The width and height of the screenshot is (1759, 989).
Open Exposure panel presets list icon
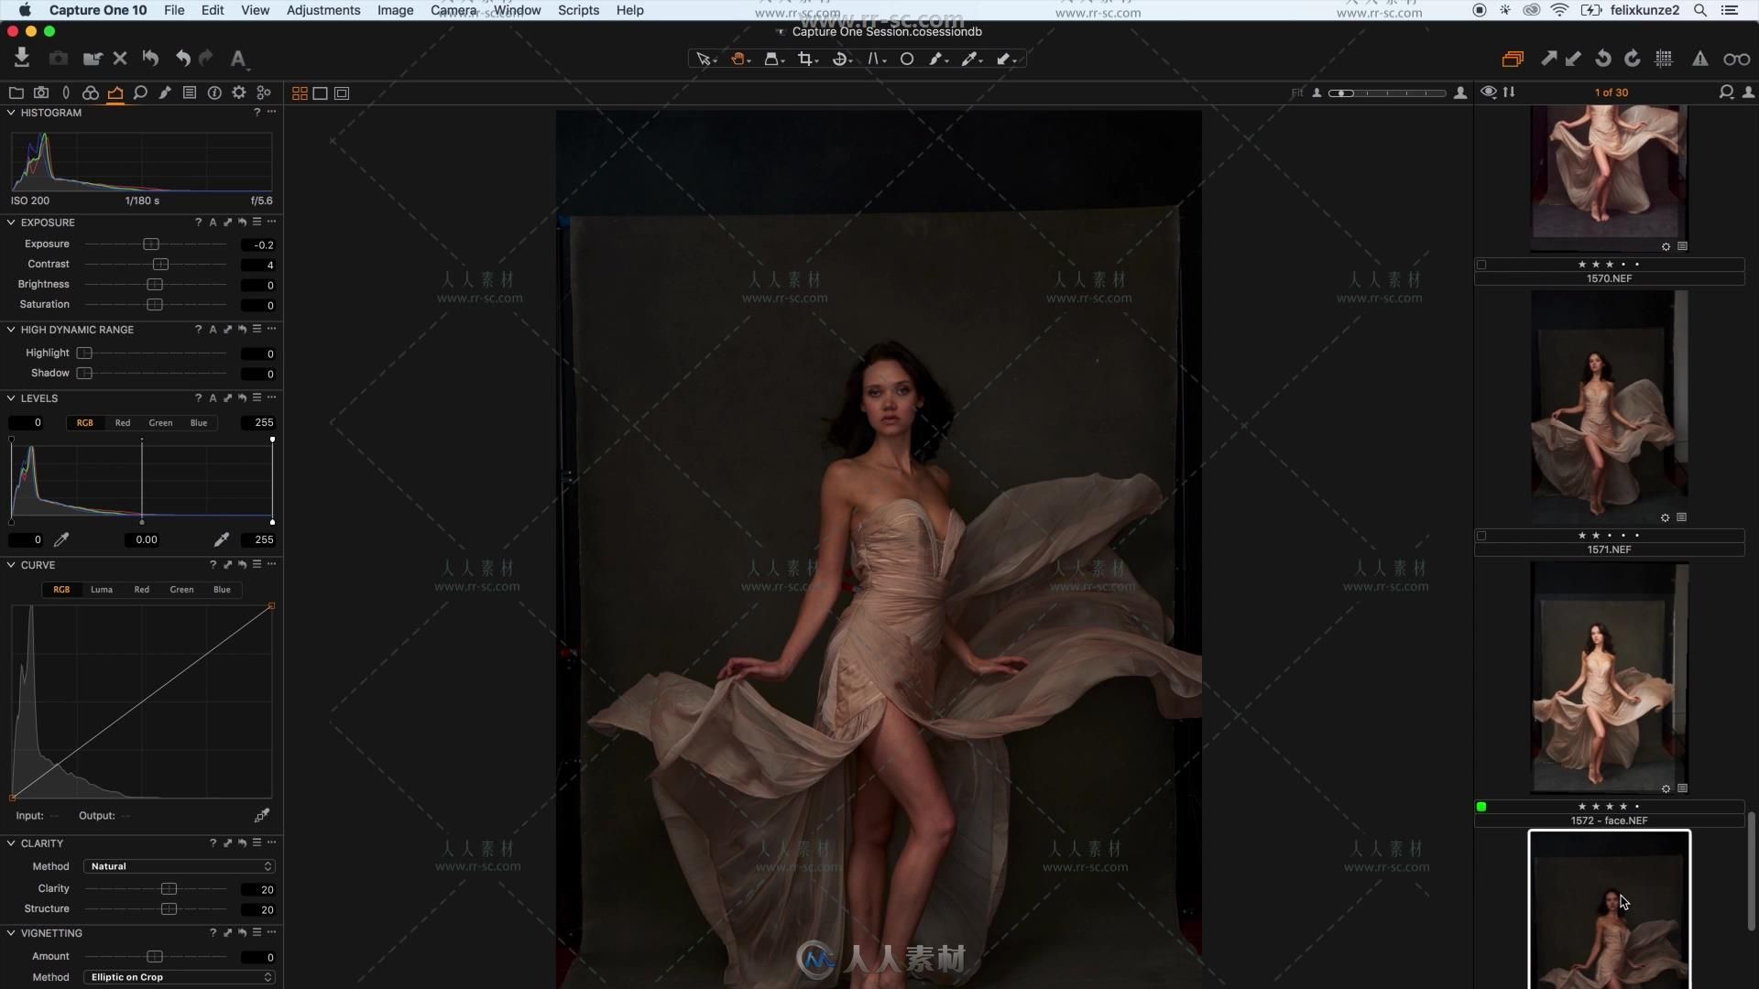[x=257, y=223]
